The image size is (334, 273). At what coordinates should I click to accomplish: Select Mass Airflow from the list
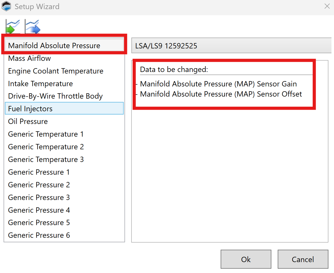coord(29,58)
